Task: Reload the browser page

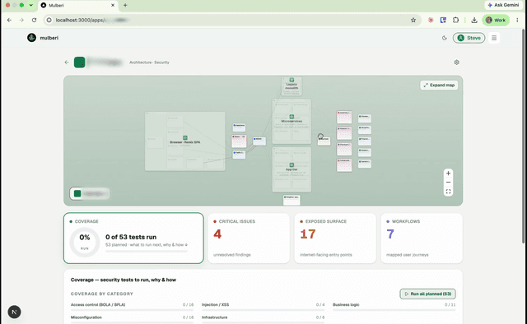Action: tap(34, 20)
